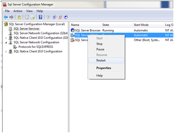Click Automatic start mode of SQL Server Browser
The height and width of the screenshot is (133, 174).
click(141, 30)
